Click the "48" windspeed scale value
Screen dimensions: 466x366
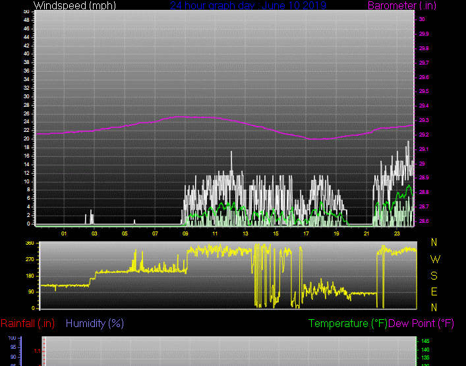click(x=26, y=20)
